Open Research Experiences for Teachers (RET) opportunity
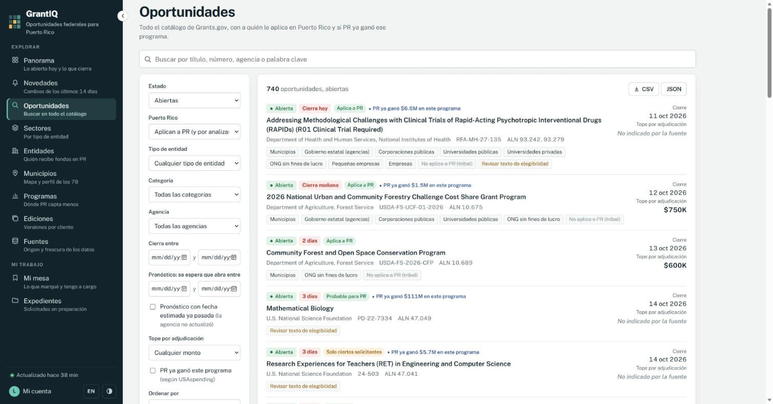The image size is (773, 404). pos(389,364)
